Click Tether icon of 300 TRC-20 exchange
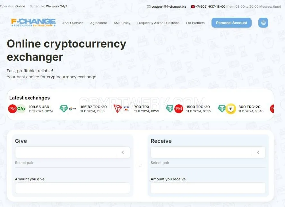The width and height of the screenshot is (285, 207). coord(222,108)
